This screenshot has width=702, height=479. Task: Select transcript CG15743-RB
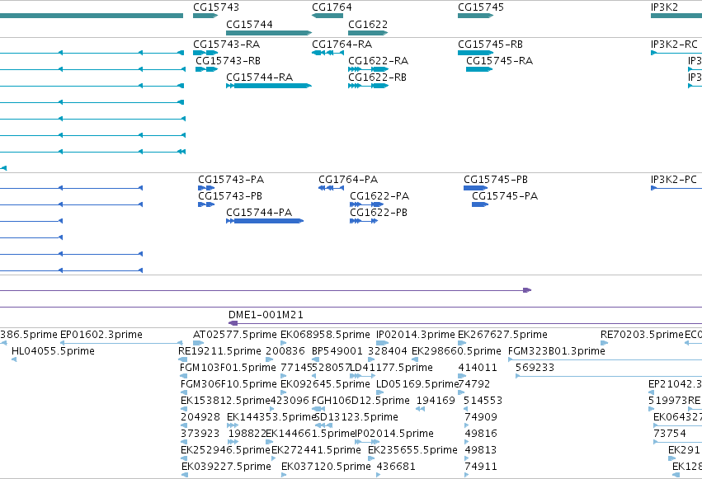coord(206,69)
